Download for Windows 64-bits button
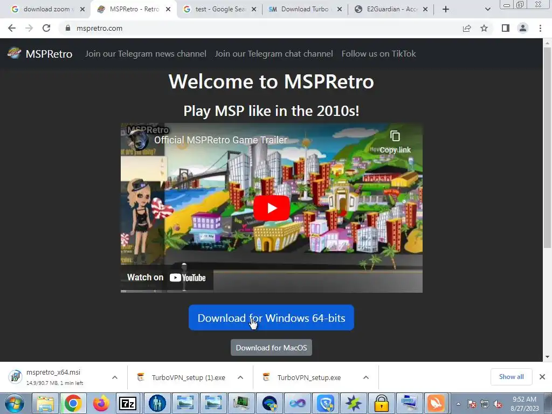The height and width of the screenshot is (414, 552). pyautogui.click(x=271, y=318)
